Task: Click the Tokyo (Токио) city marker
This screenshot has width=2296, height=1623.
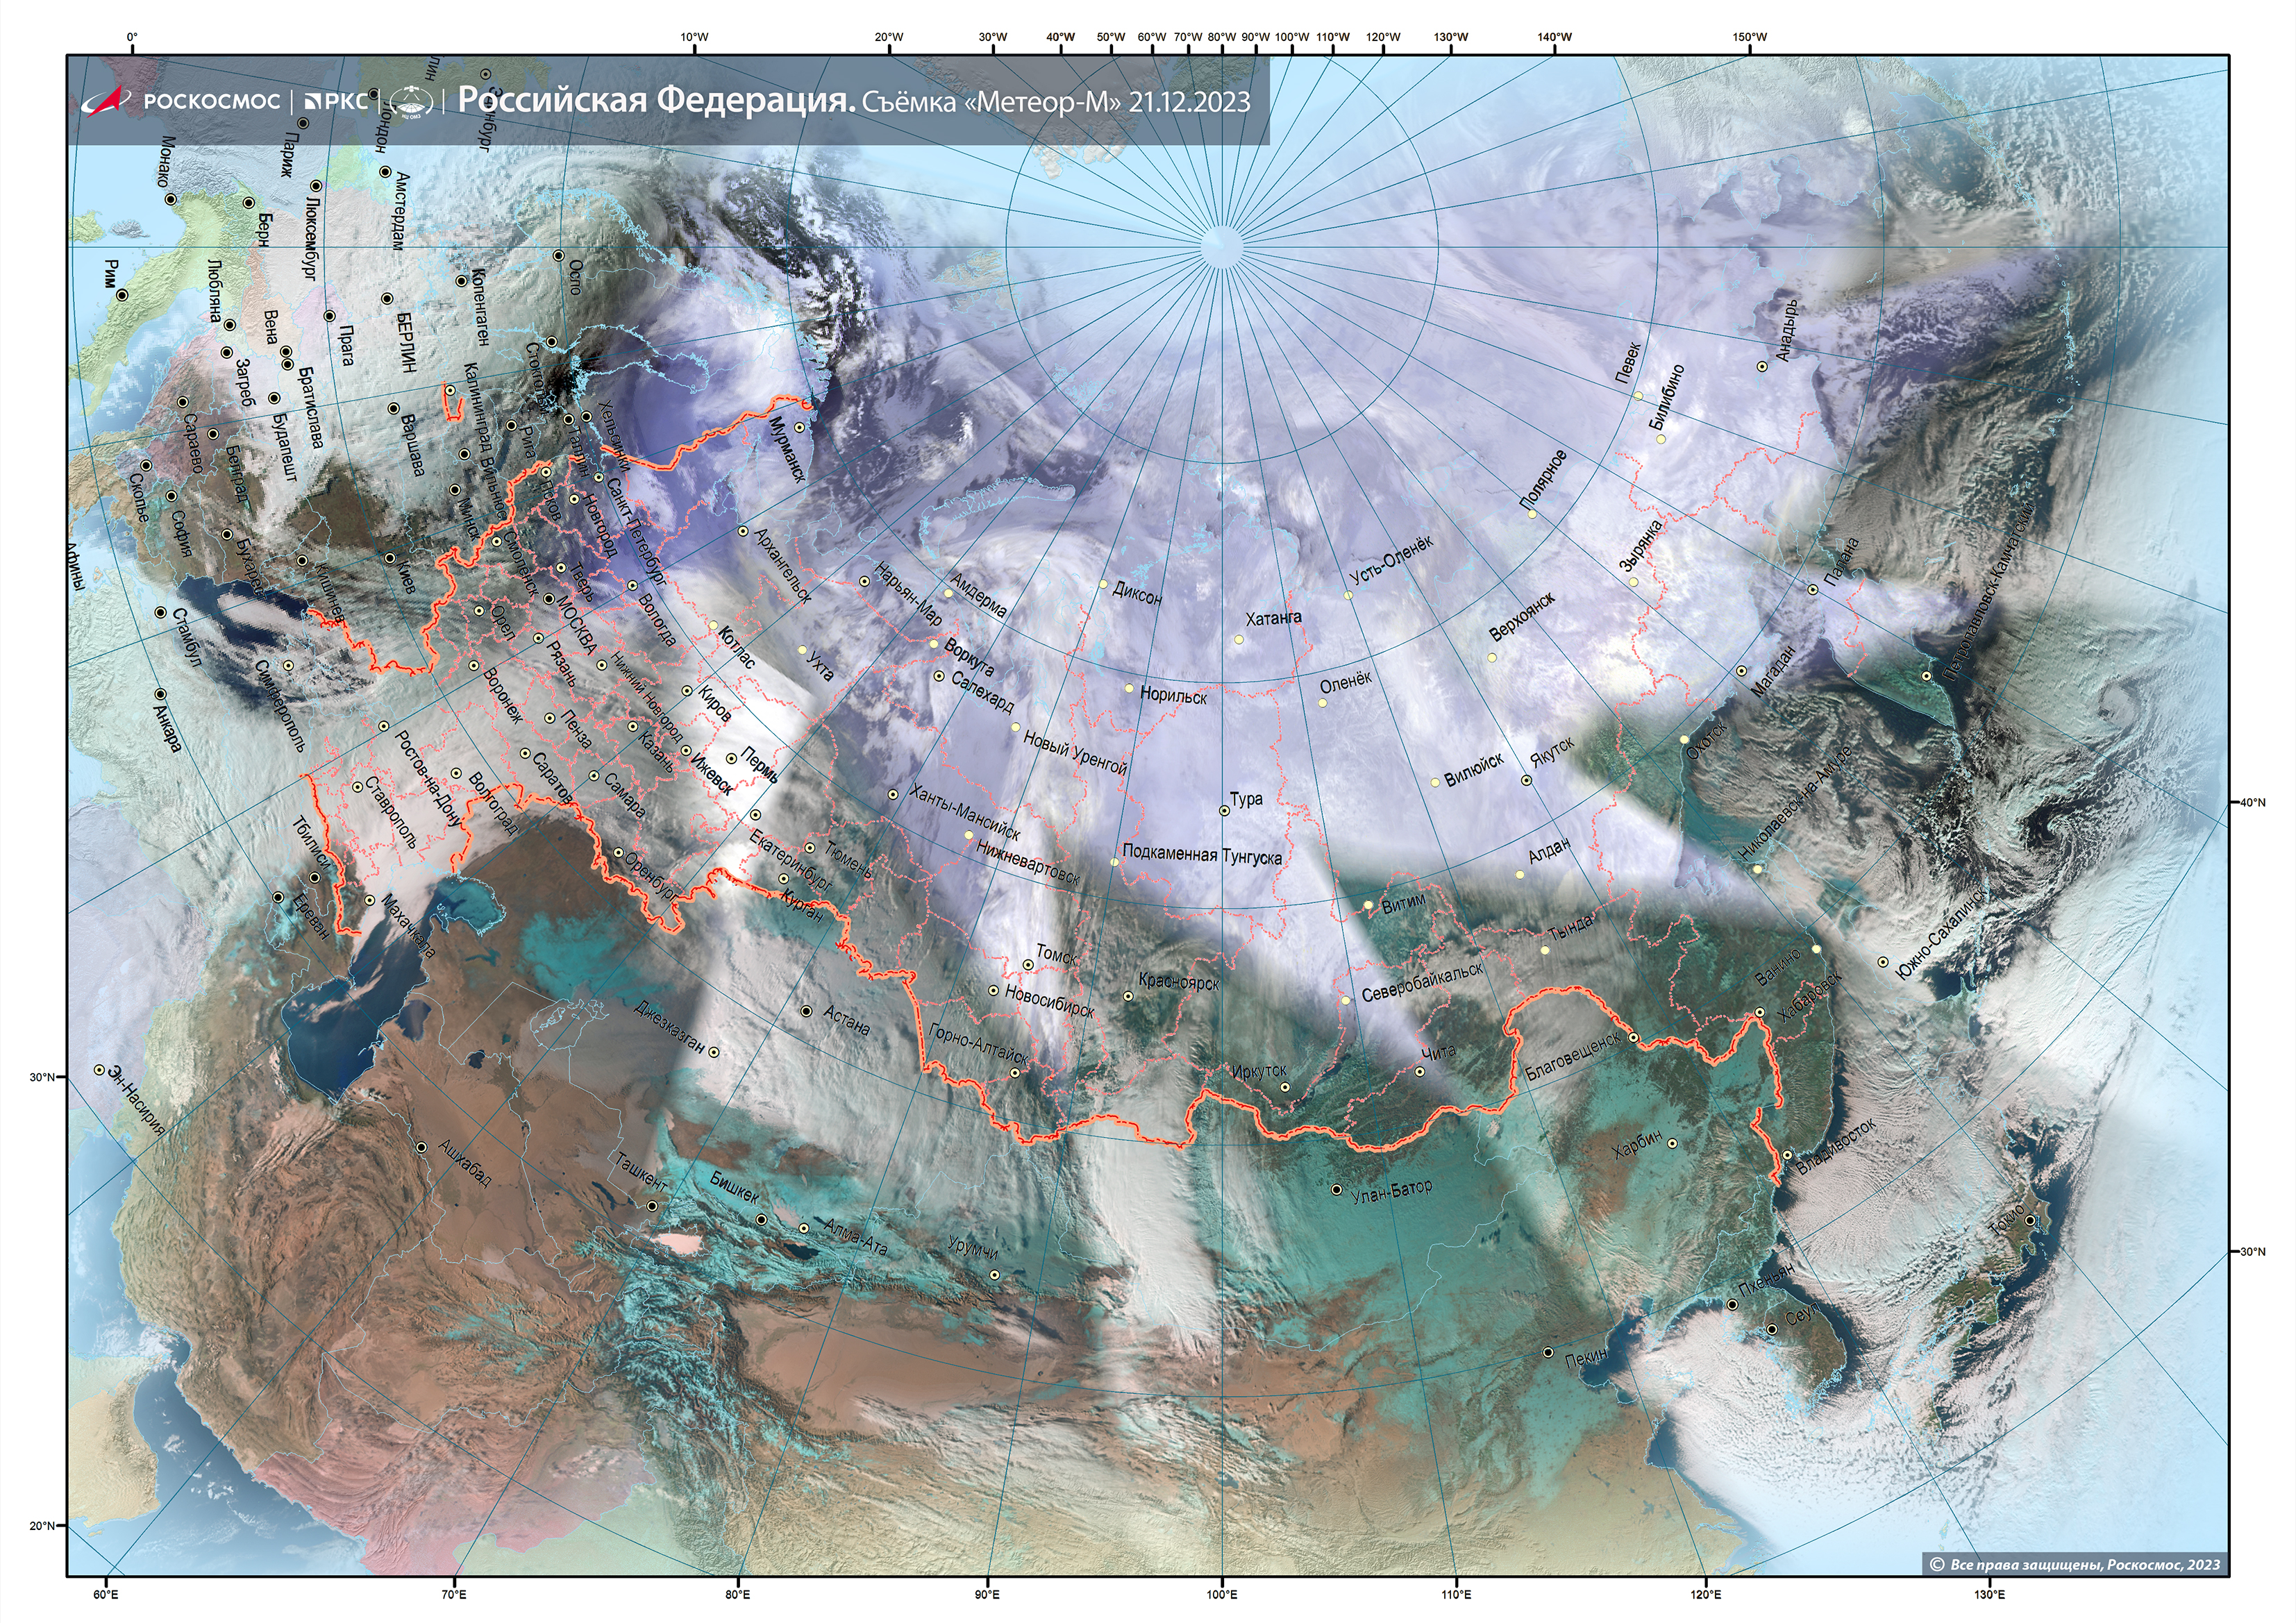Action: [x=2029, y=1220]
